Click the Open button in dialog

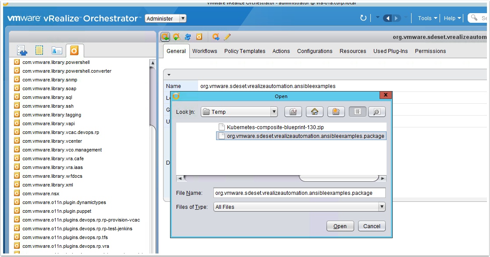(x=340, y=226)
